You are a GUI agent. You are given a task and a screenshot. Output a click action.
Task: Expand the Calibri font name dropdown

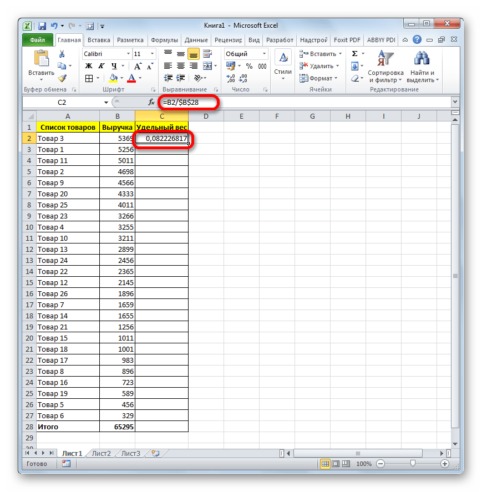coord(127,54)
